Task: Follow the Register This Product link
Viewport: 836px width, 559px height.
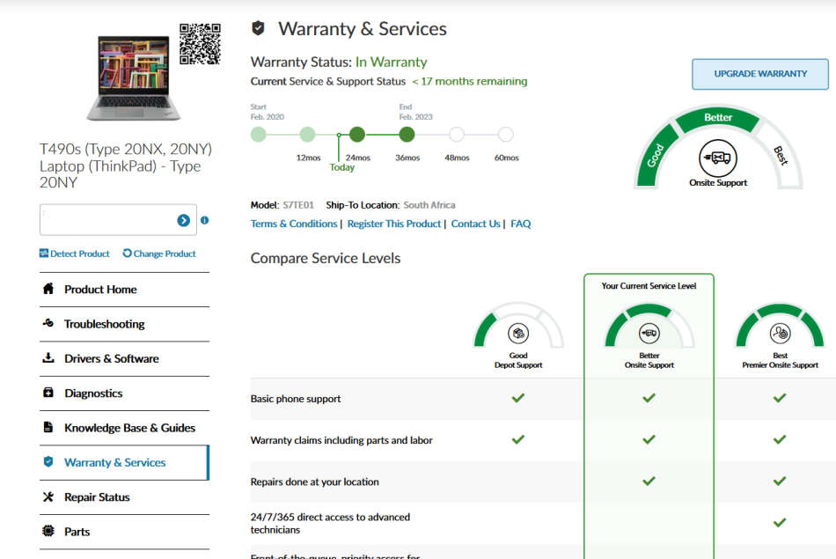Action: tap(394, 224)
